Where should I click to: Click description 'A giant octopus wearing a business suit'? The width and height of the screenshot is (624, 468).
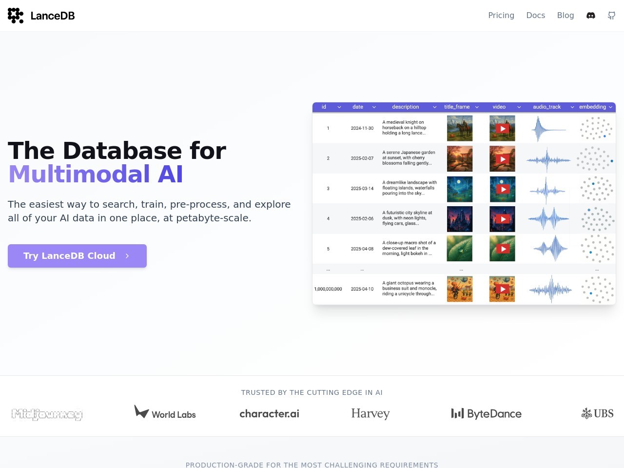click(x=409, y=289)
